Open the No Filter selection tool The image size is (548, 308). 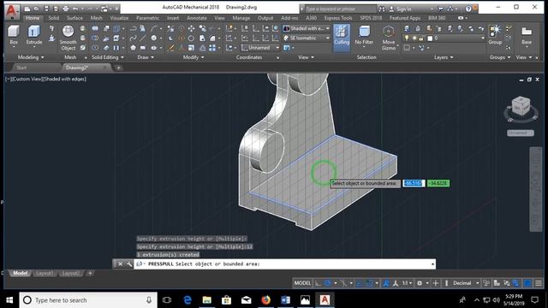[364, 35]
